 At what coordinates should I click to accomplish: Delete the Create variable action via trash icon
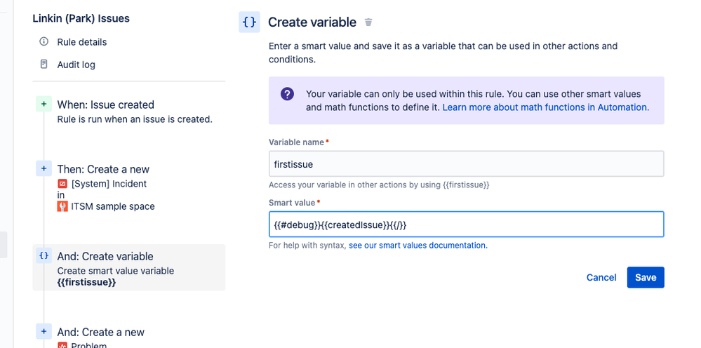pos(368,22)
